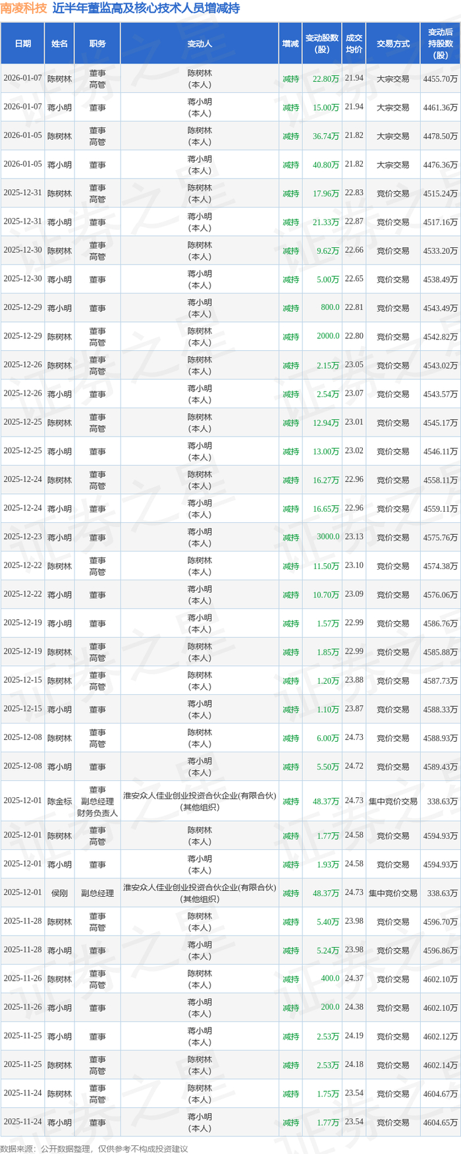Select the 1.85万 share change value
The height and width of the screenshot is (1154, 461).
pyautogui.click(x=328, y=652)
